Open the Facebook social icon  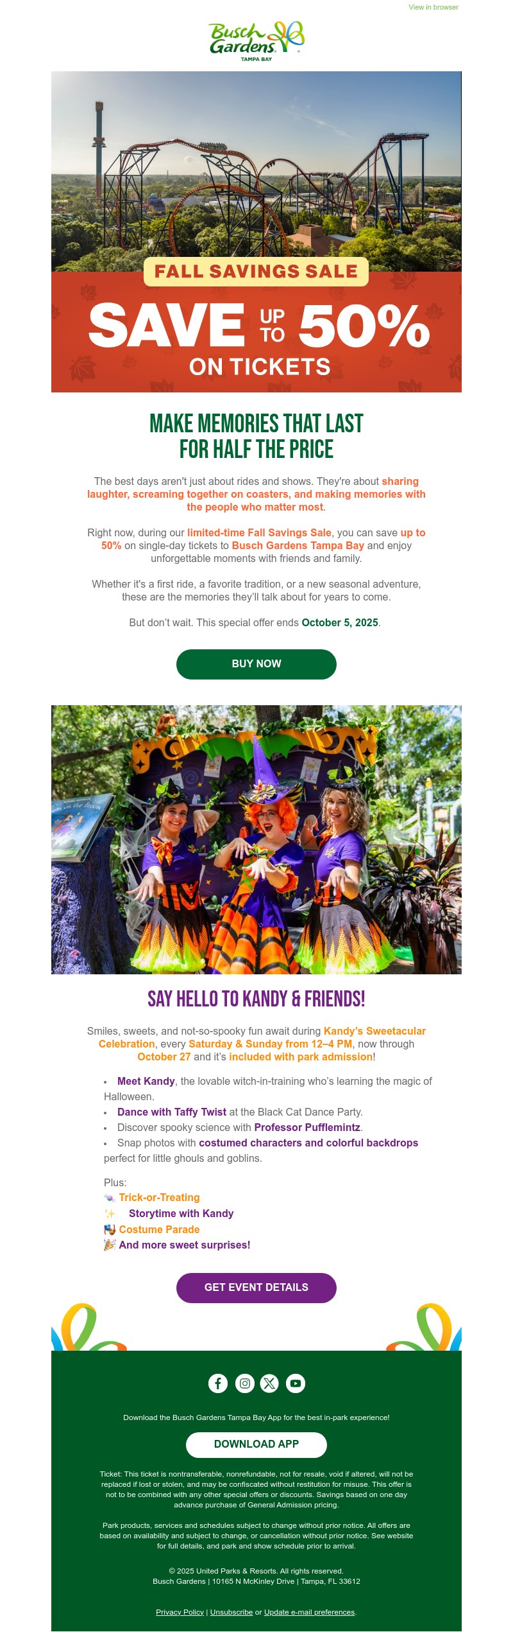tap(218, 1383)
